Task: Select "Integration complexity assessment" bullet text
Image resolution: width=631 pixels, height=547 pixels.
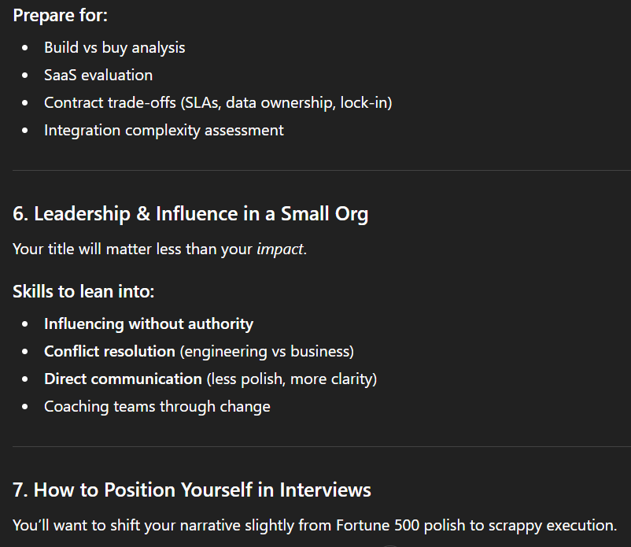Action: tap(164, 130)
